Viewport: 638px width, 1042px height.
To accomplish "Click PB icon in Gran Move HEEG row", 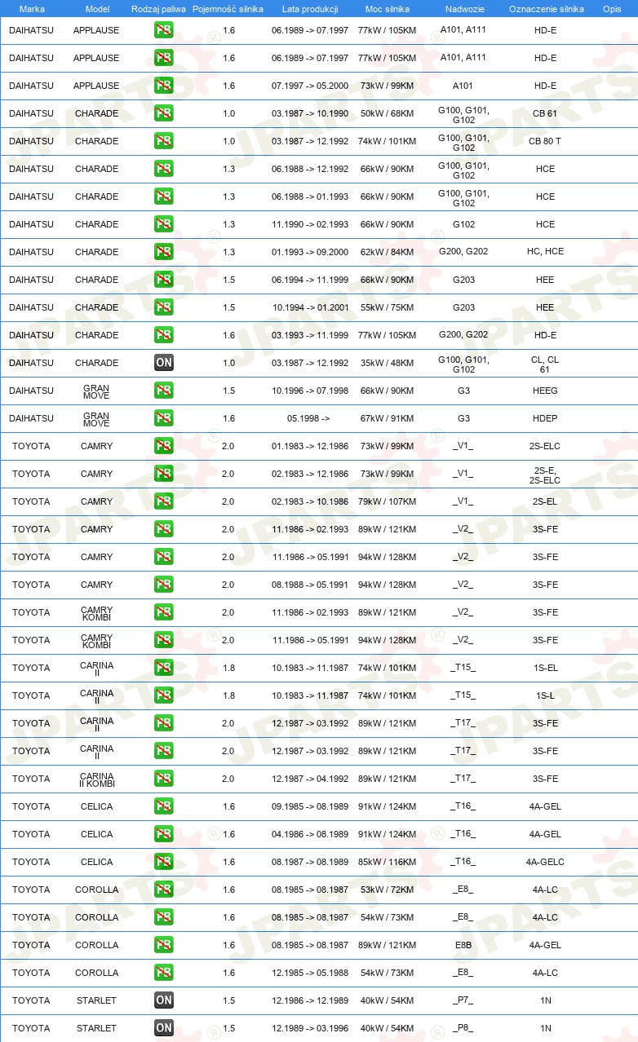I will [163, 391].
